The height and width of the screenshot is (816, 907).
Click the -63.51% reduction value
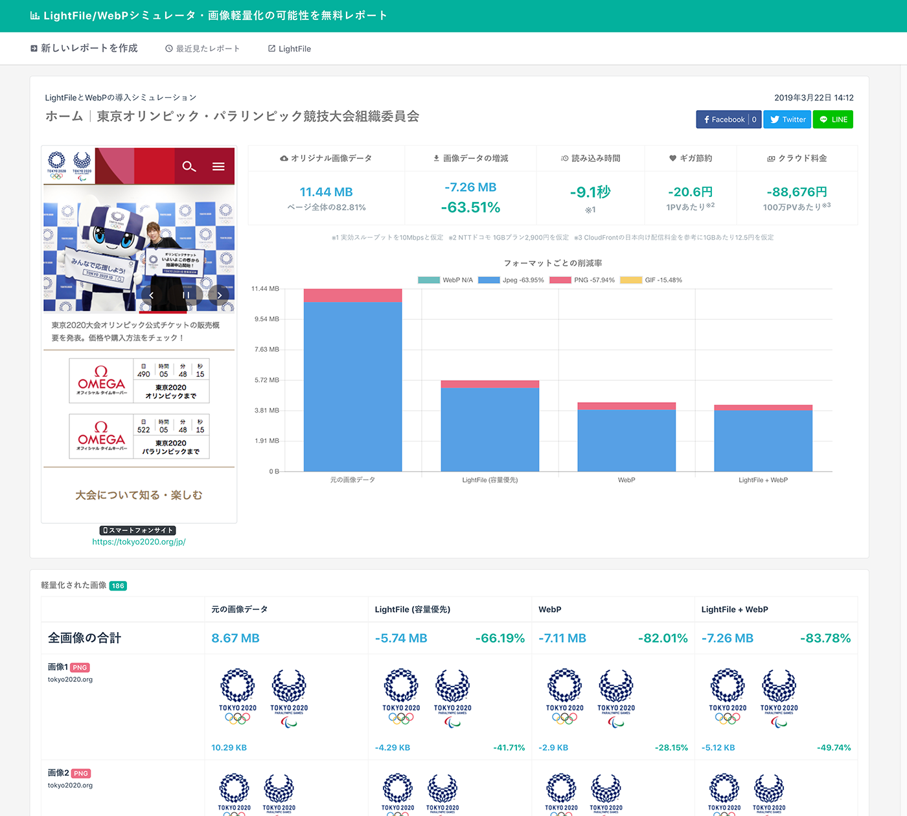pyautogui.click(x=470, y=208)
